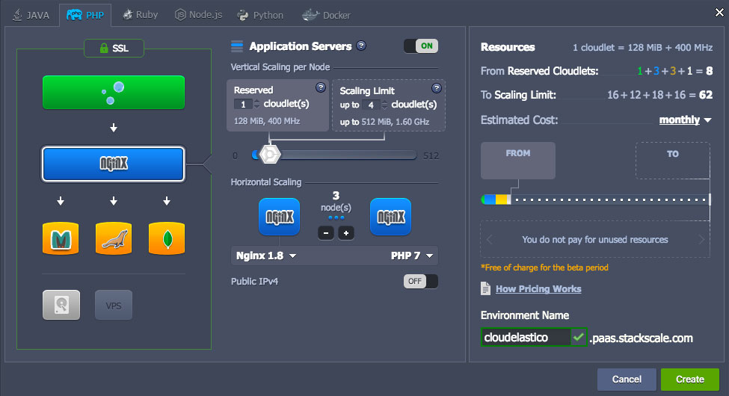Screen dimensions: 729x396
Task: Open the Python tab
Action: coord(260,15)
